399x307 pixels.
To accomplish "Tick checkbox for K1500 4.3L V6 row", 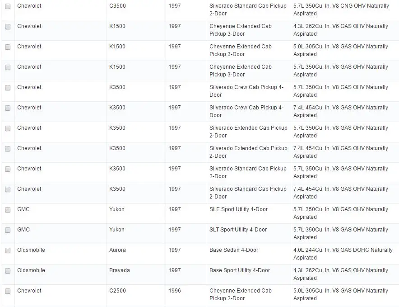I will click(x=8, y=27).
